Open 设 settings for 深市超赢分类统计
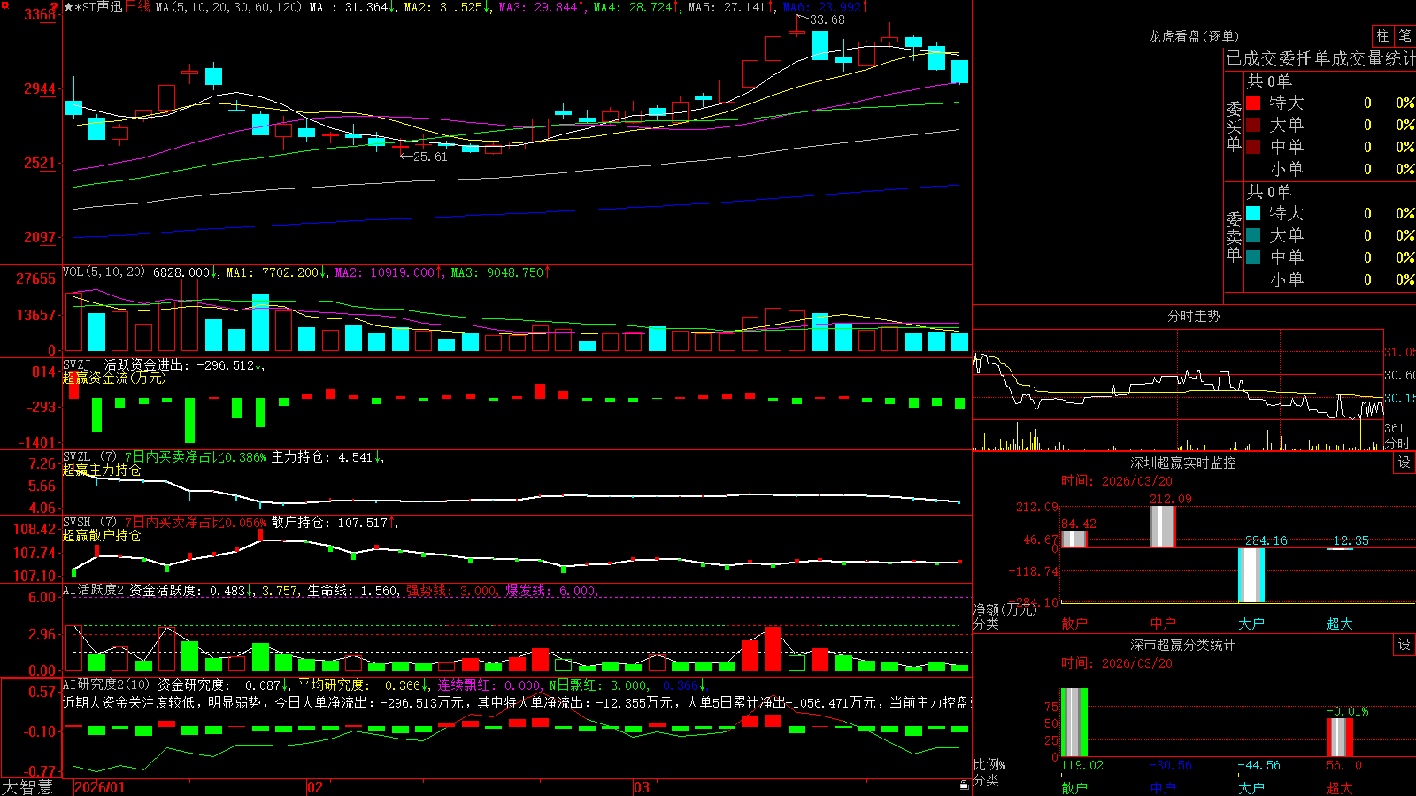The width and height of the screenshot is (1416, 796). [1404, 645]
